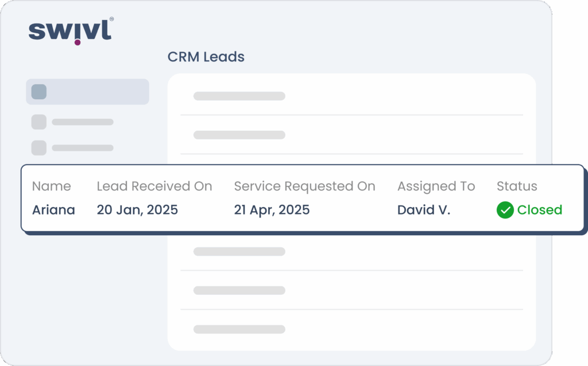Screen dimensions: 588x366
Task: Click the third sidebar item icon
Action: (39, 148)
